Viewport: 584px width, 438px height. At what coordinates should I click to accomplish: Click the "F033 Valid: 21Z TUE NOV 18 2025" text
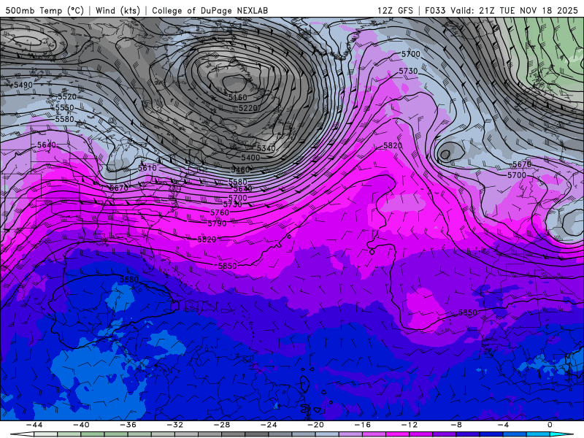click(x=502, y=10)
